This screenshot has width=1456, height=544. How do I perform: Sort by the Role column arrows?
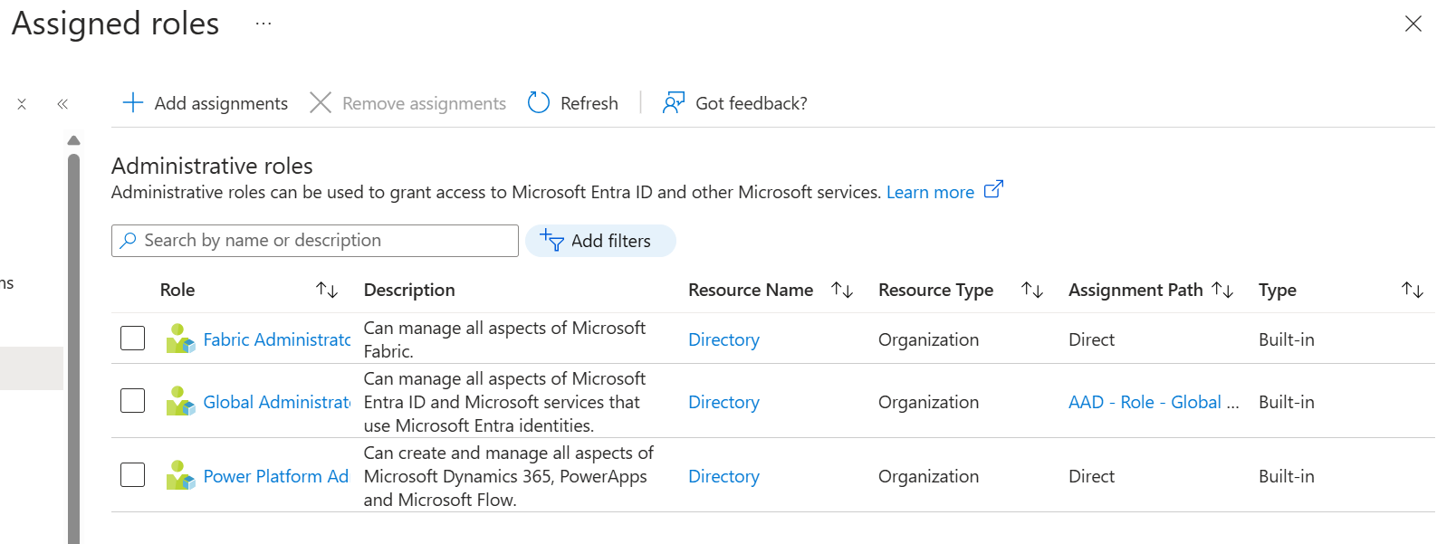(x=327, y=290)
